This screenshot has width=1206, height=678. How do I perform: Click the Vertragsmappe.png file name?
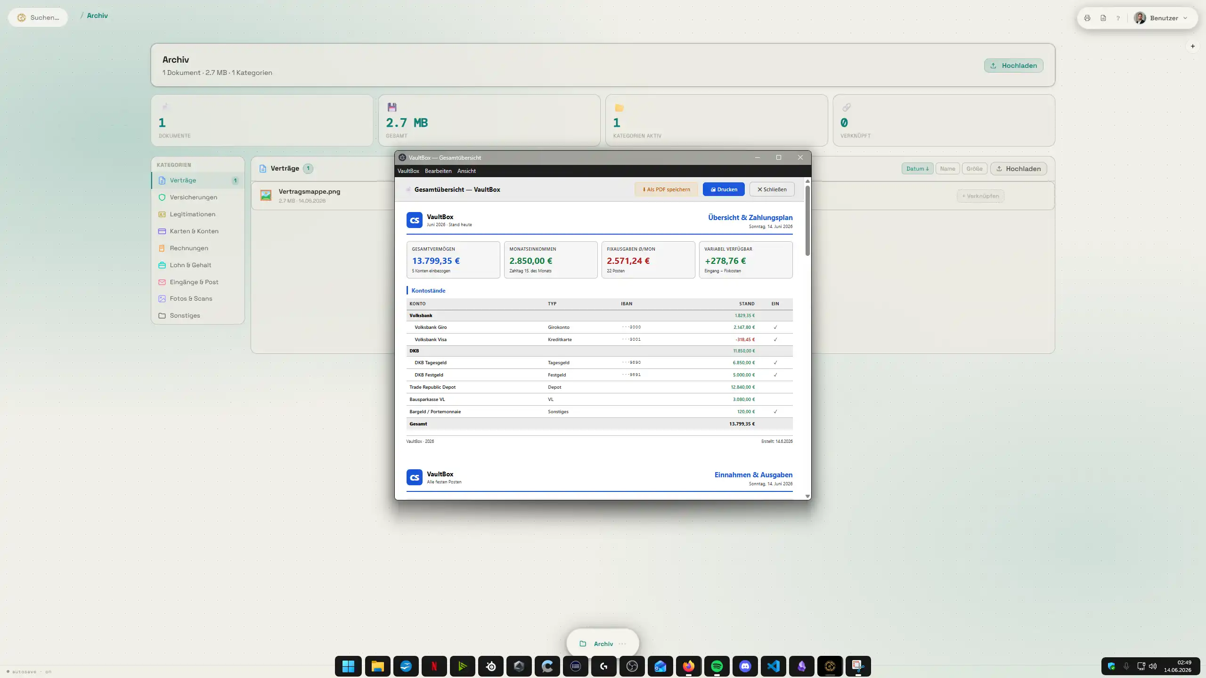click(309, 191)
